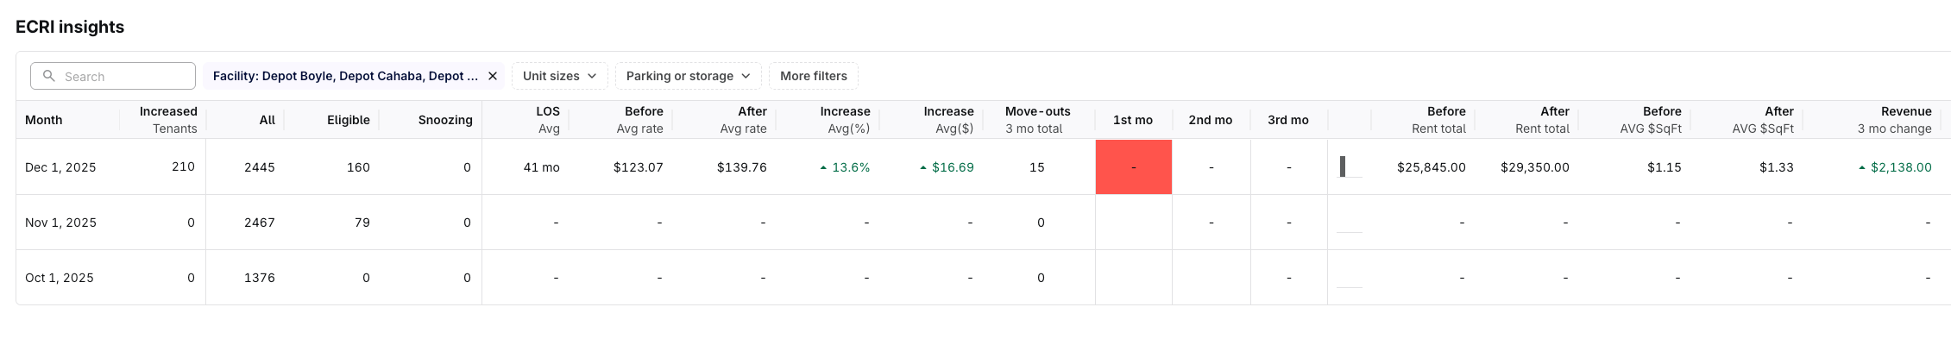Screen dimensions: 1951x345
Task: Expand the Unit sizes dropdown
Action: [559, 76]
